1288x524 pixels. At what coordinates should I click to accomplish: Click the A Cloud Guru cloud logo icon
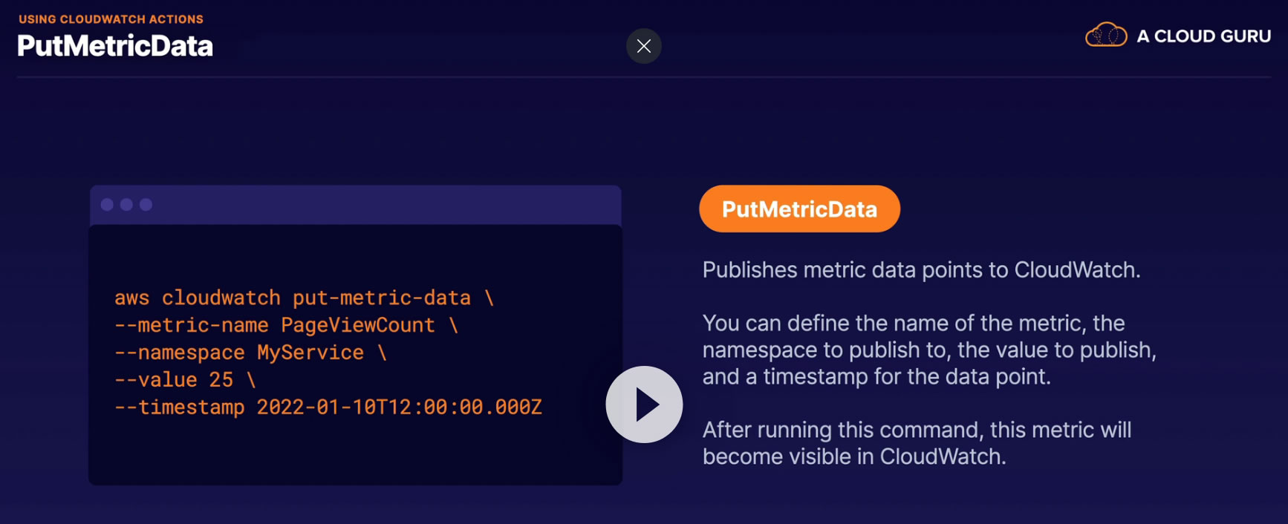pos(1106,35)
